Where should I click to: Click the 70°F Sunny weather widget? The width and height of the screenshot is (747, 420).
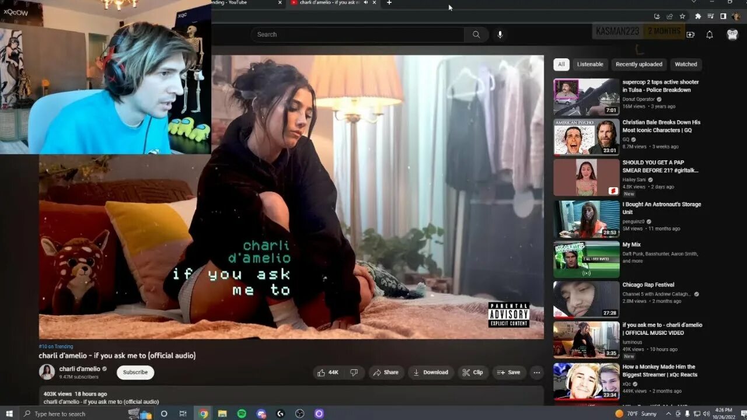(635, 414)
